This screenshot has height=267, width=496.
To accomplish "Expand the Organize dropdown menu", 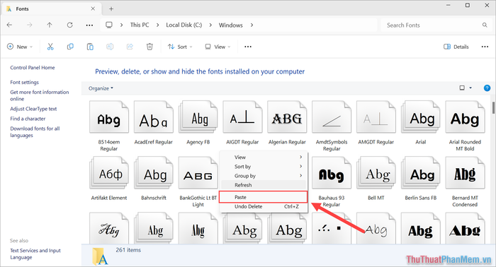I will (101, 88).
